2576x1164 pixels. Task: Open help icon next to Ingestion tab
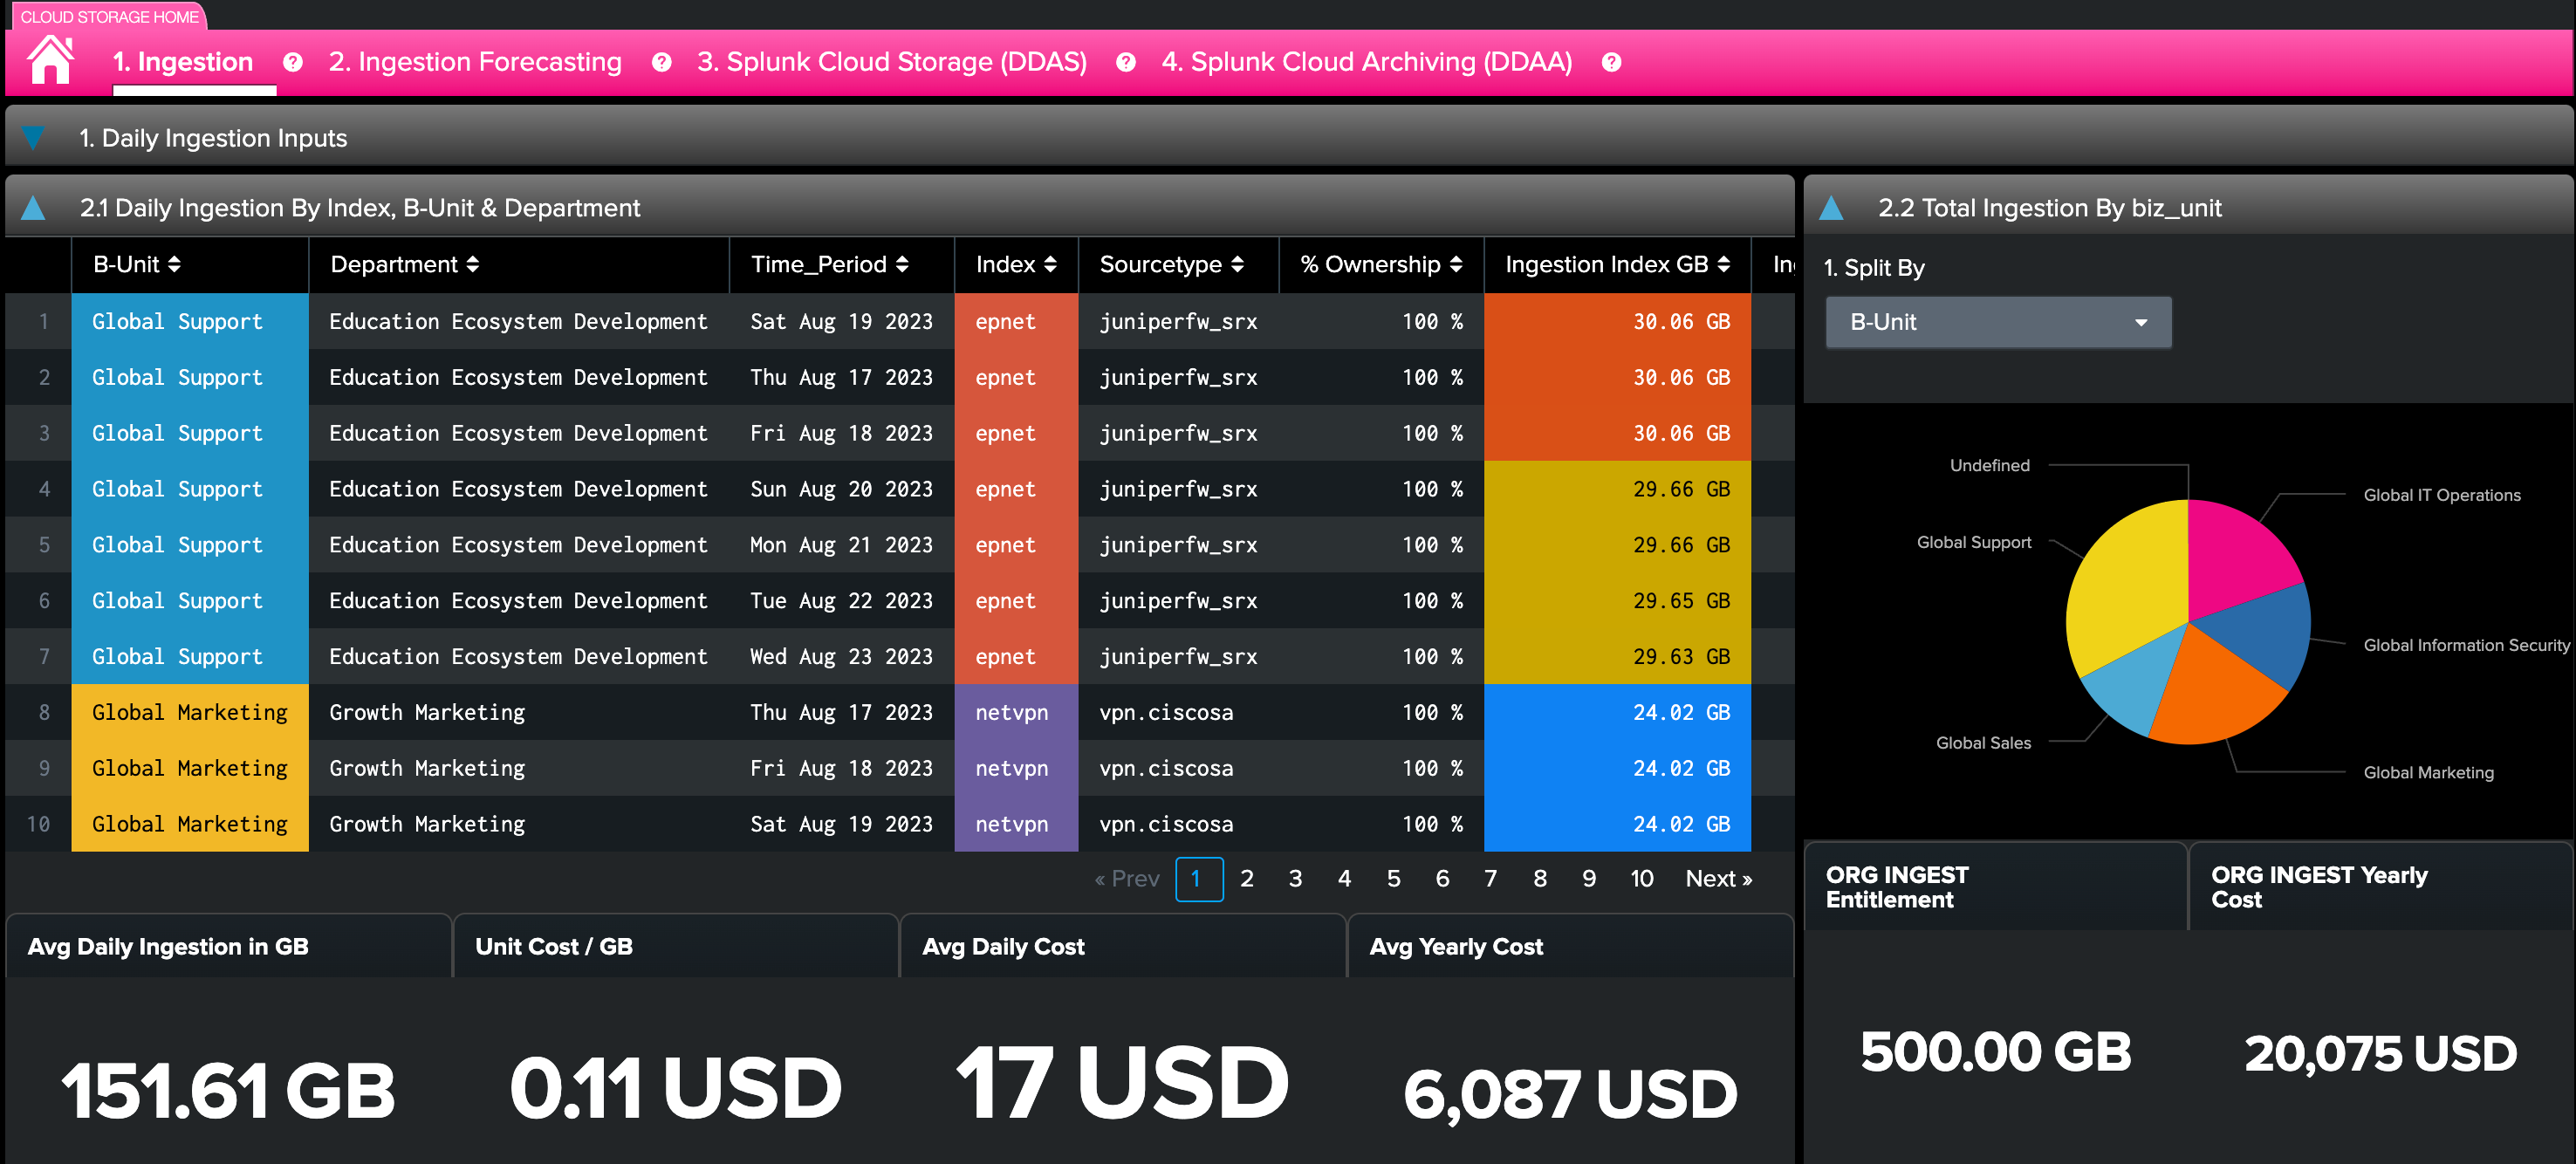click(x=292, y=62)
